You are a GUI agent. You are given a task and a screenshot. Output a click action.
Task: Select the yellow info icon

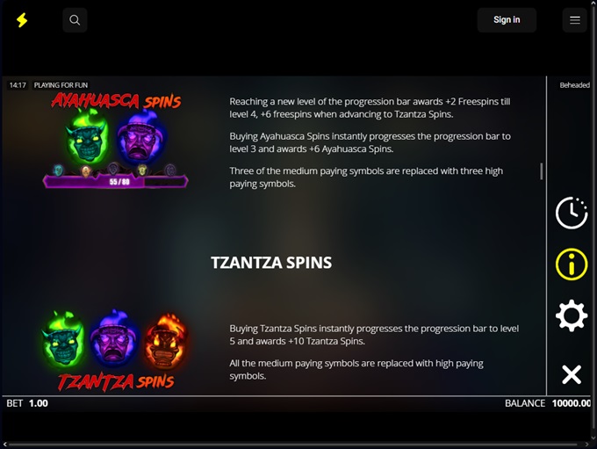(572, 264)
